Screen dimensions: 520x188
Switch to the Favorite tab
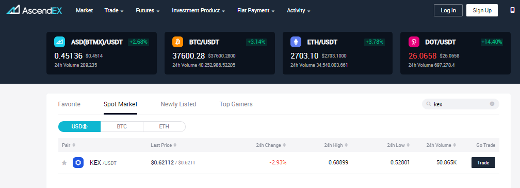pyautogui.click(x=69, y=104)
